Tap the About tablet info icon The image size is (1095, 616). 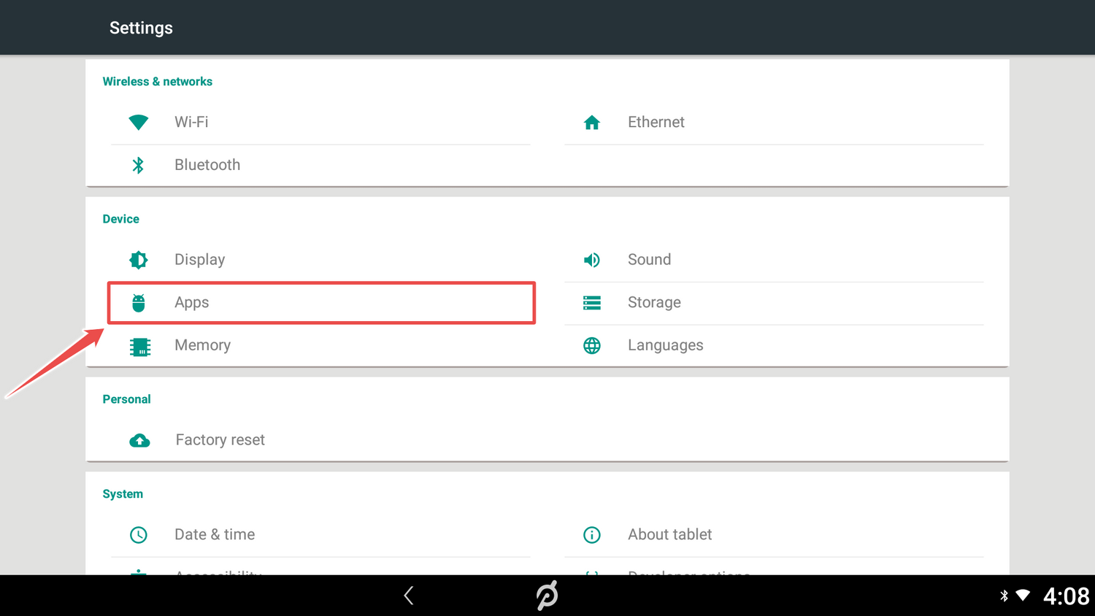[591, 535]
